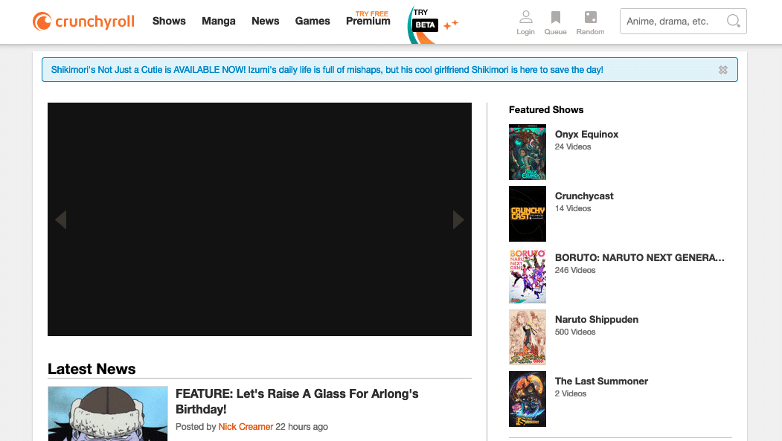Open the Arlong's Birthday feature article
The width and height of the screenshot is (782, 441).
pyautogui.click(x=297, y=401)
